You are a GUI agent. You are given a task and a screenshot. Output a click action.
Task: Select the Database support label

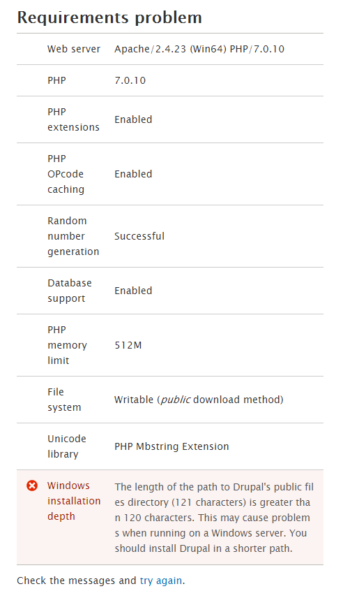point(70,291)
